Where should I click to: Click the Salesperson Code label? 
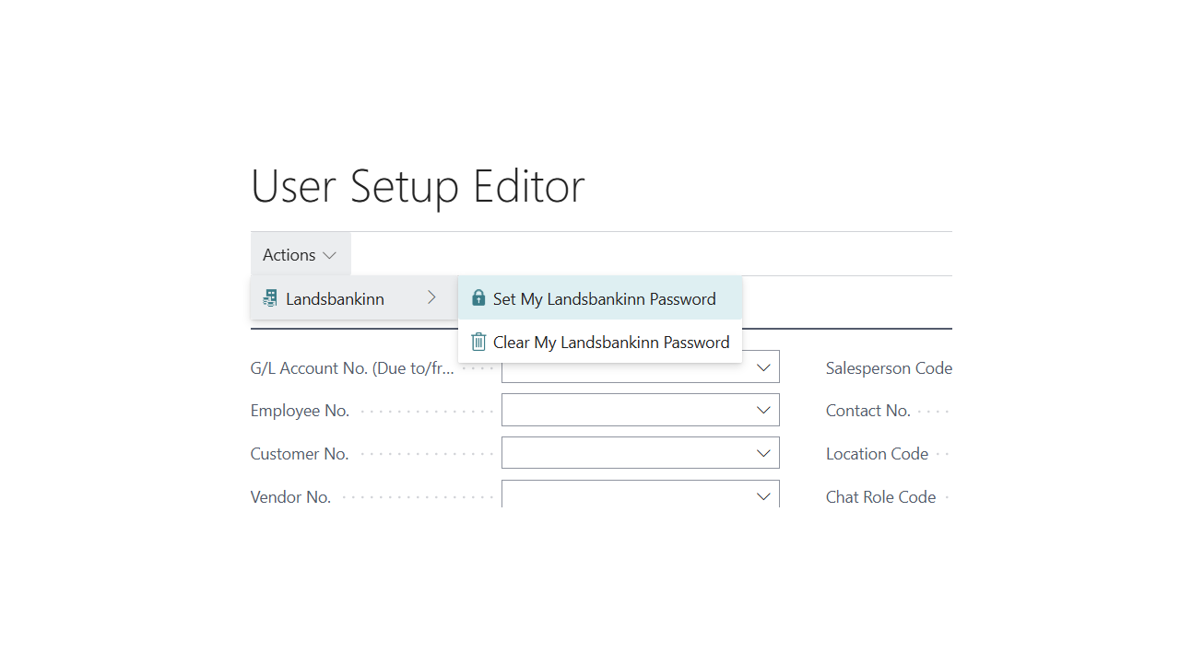[889, 367]
